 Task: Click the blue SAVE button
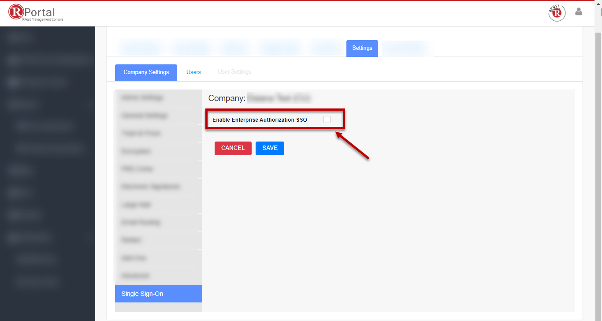pyautogui.click(x=270, y=148)
